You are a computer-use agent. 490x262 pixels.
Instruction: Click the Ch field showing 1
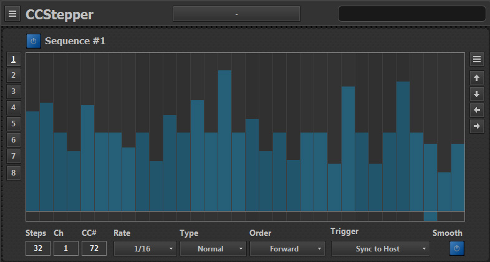[x=66, y=248]
